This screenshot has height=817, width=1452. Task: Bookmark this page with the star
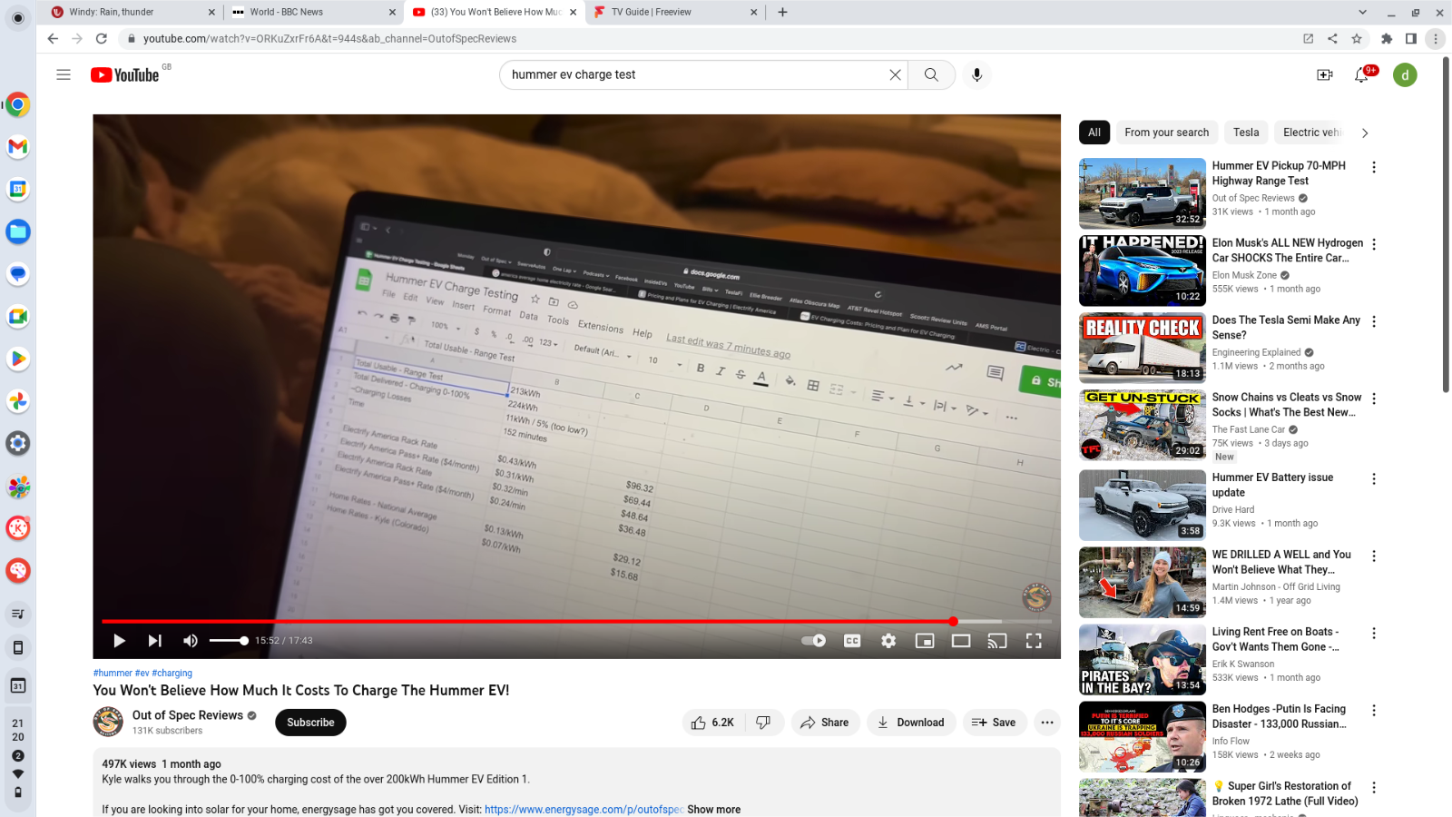tap(1357, 38)
